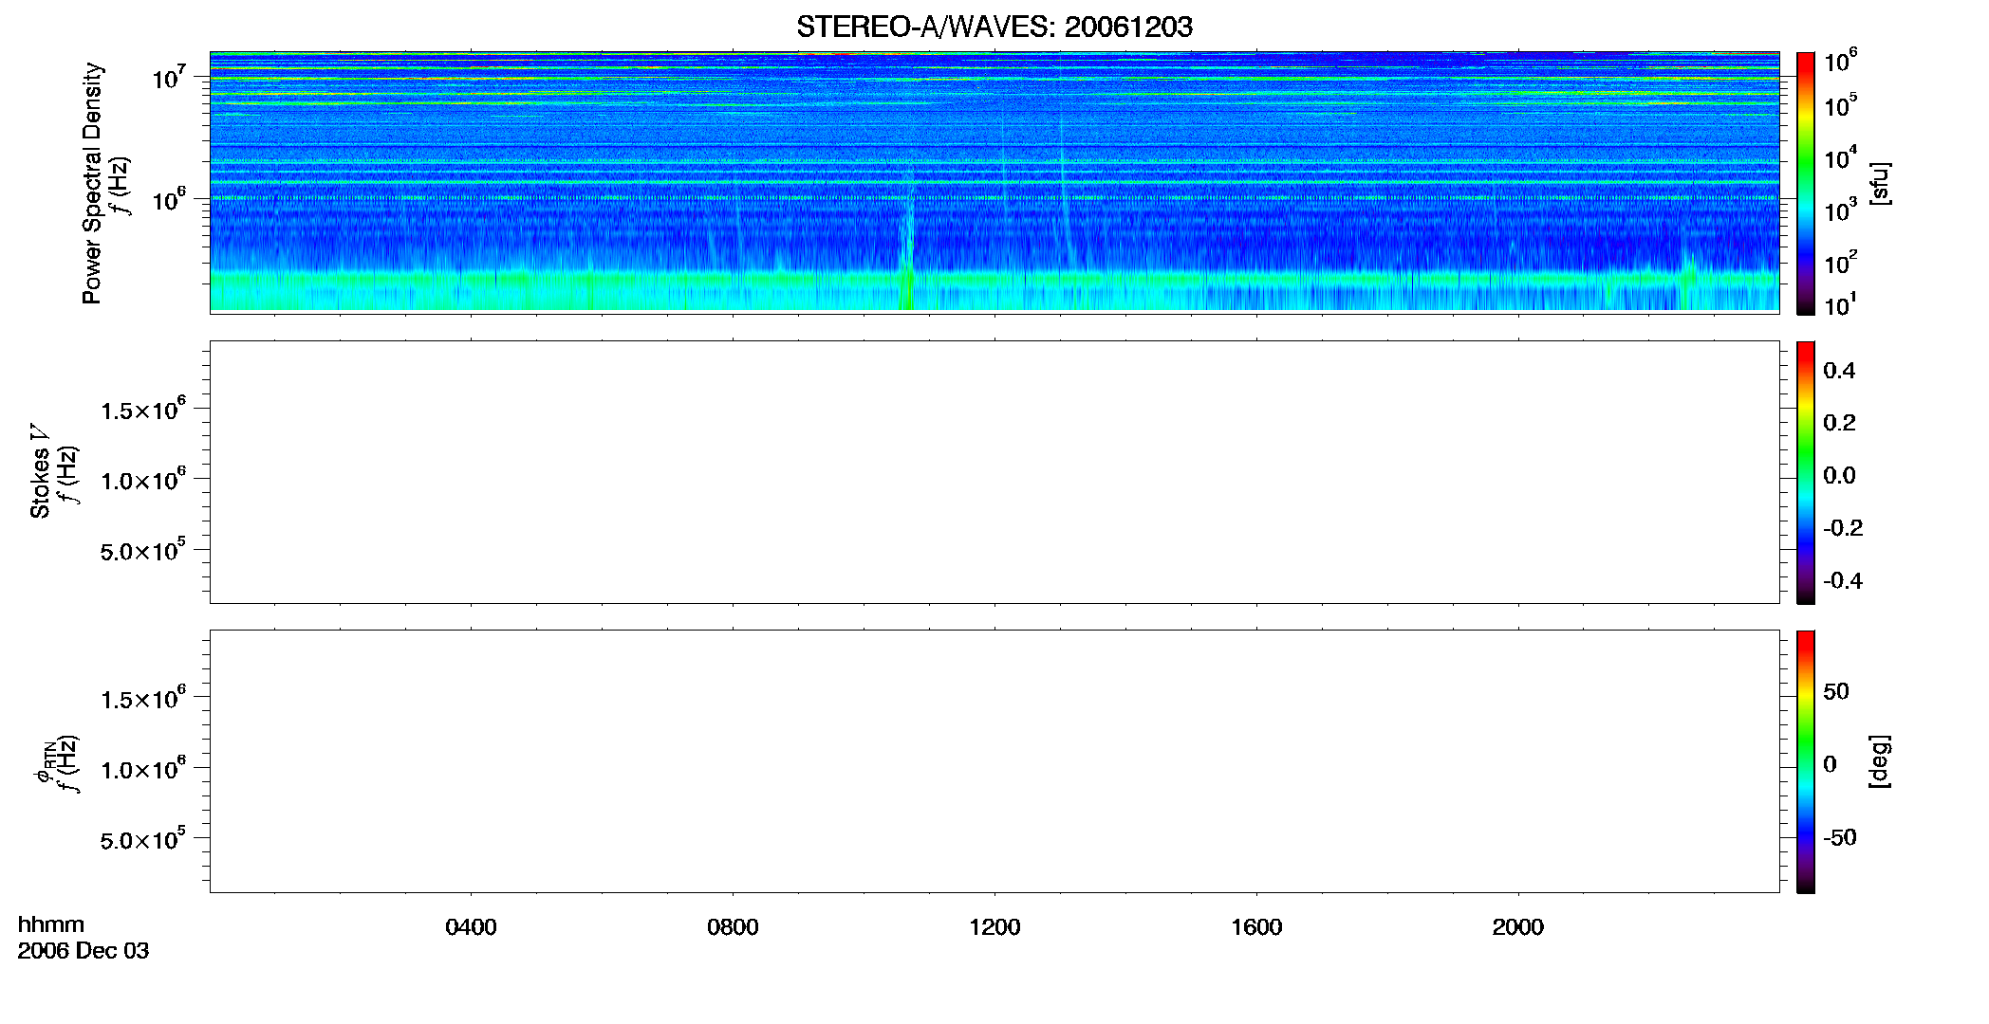
Task: Select the 1600 time axis label
Action: pos(1256,927)
